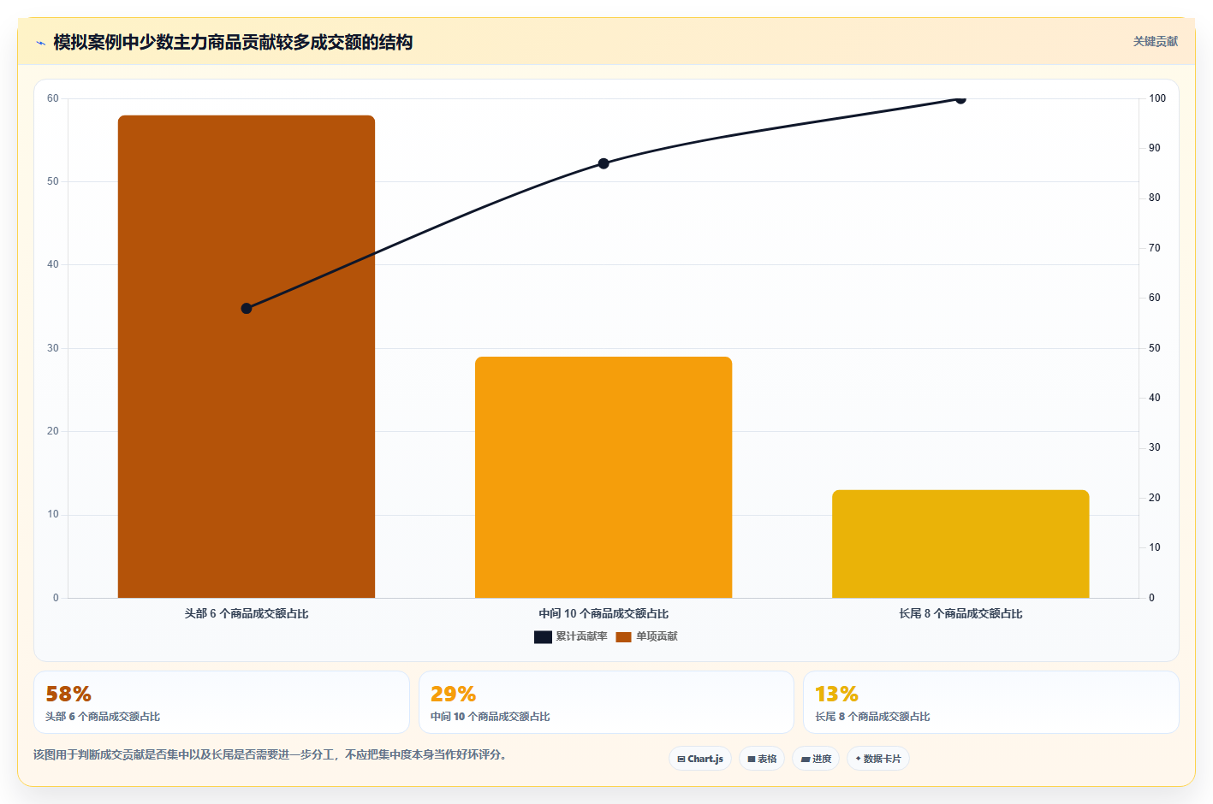Click the caption under the 13% card value
The width and height of the screenshot is (1213, 804).
(872, 717)
